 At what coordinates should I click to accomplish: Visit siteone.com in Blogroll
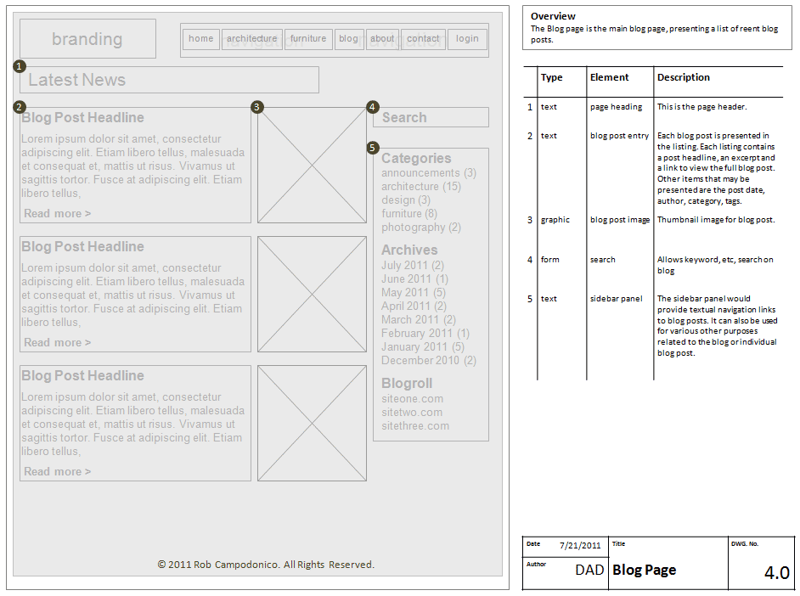tap(412, 399)
